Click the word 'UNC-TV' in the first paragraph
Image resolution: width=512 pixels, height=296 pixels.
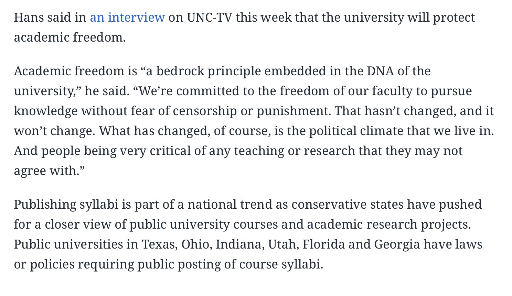coord(209,17)
